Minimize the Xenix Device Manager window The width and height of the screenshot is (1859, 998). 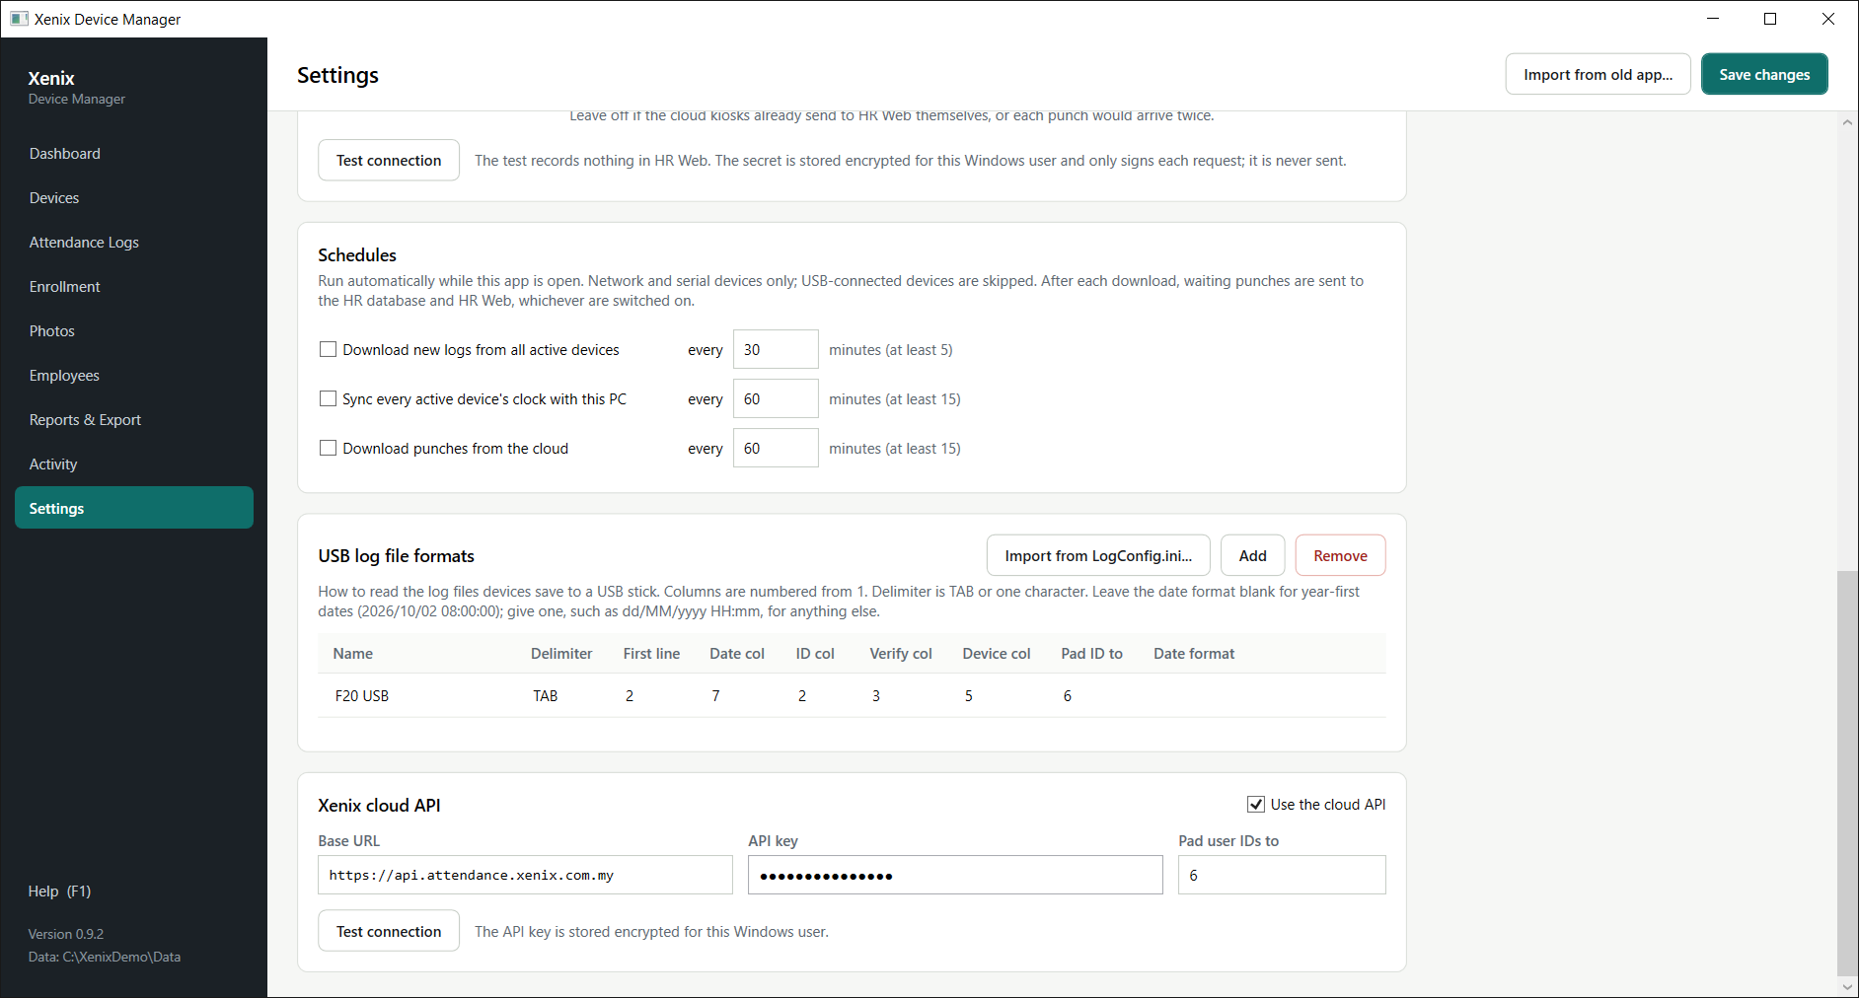coord(1713,19)
